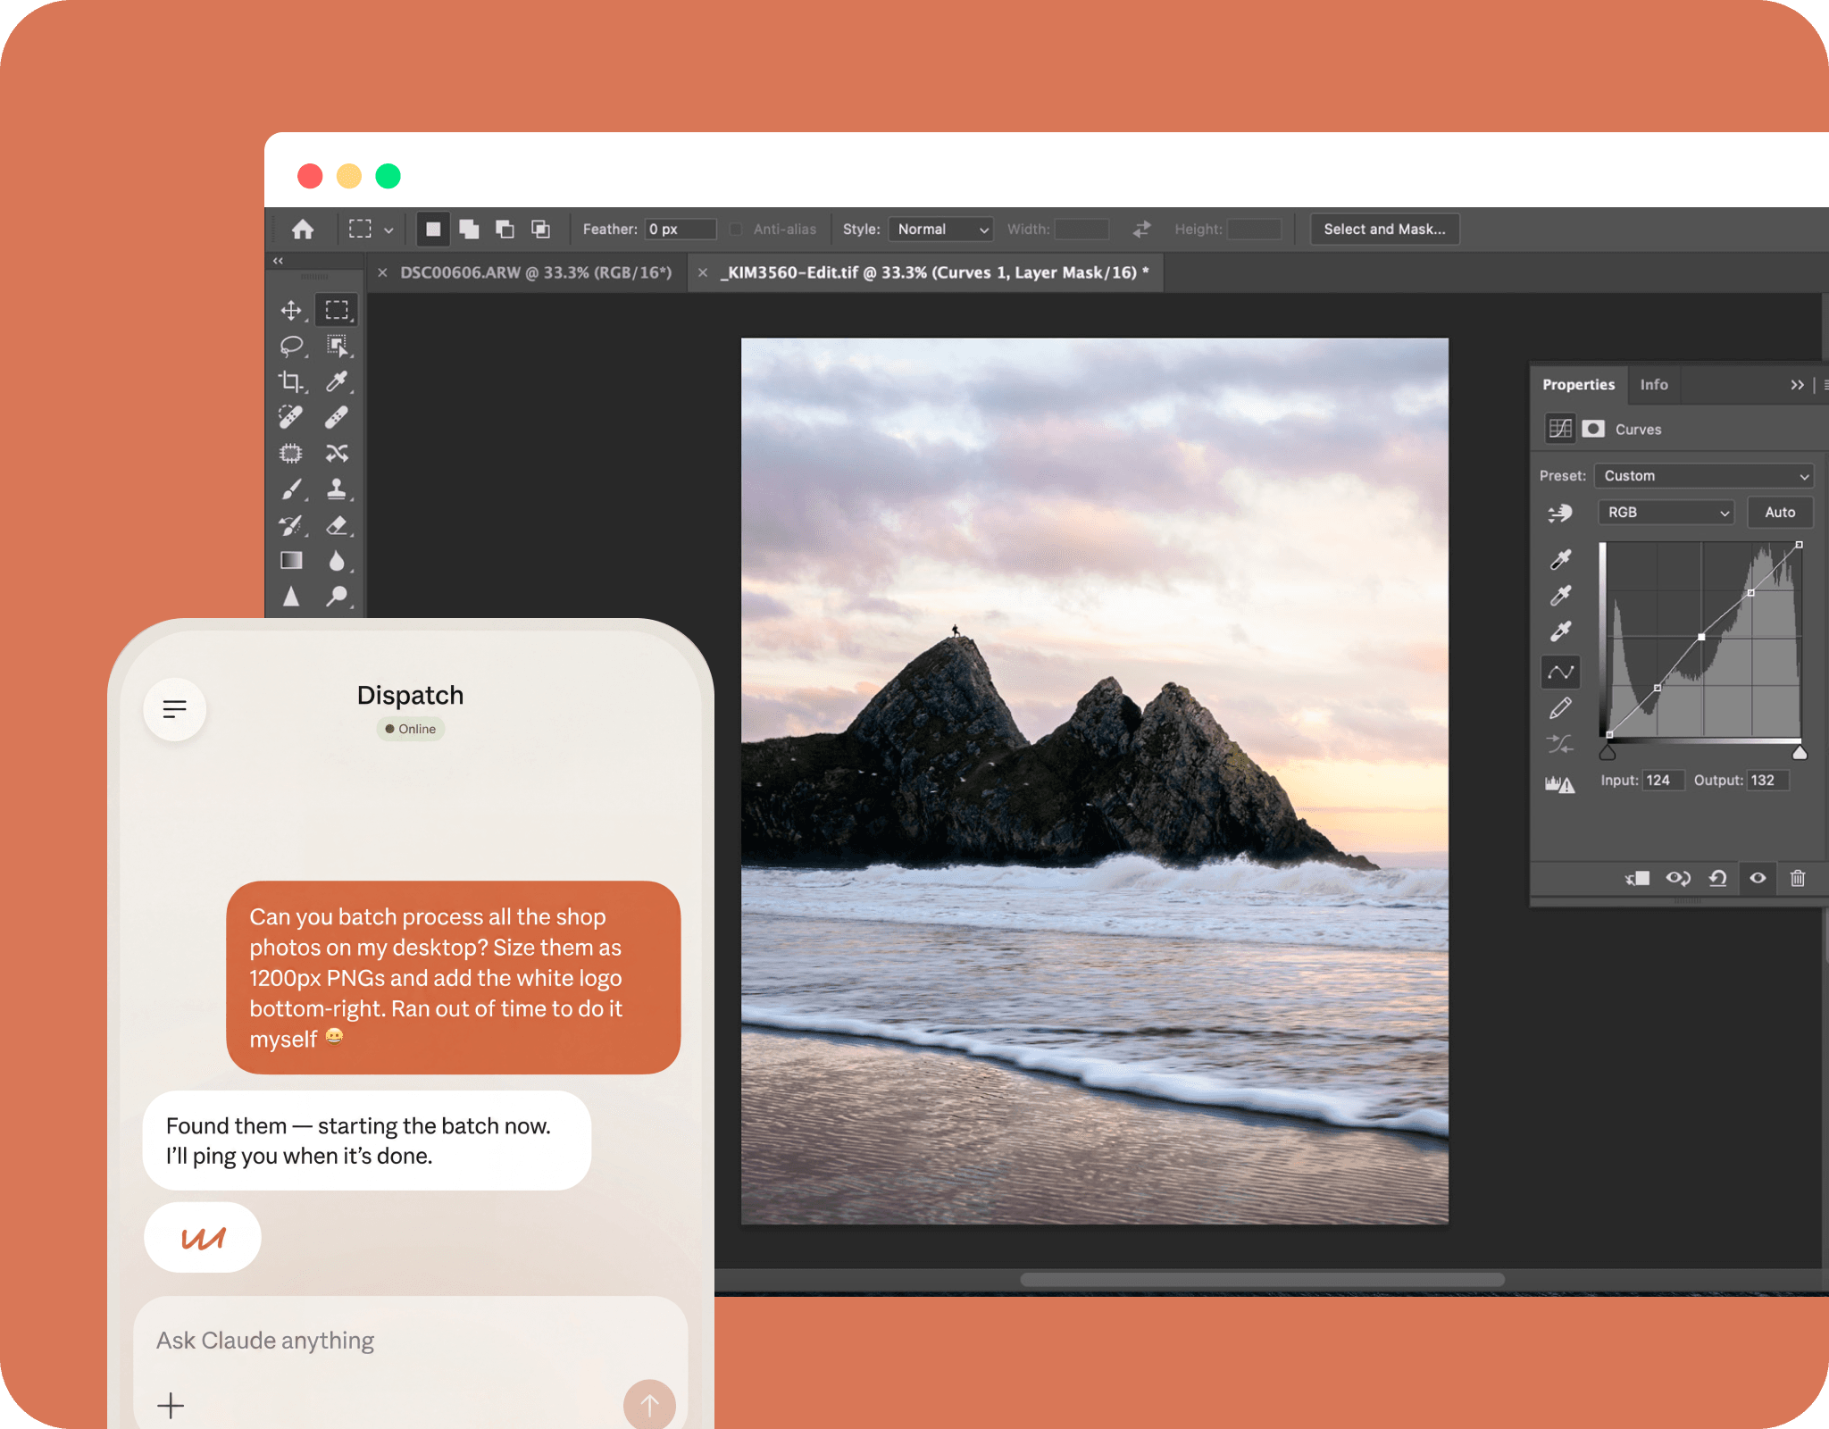
Task: Select the Gradient tool
Action: pos(290,560)
